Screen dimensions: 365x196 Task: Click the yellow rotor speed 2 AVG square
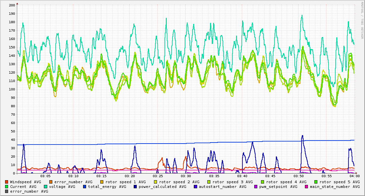(x=155, y=182)
